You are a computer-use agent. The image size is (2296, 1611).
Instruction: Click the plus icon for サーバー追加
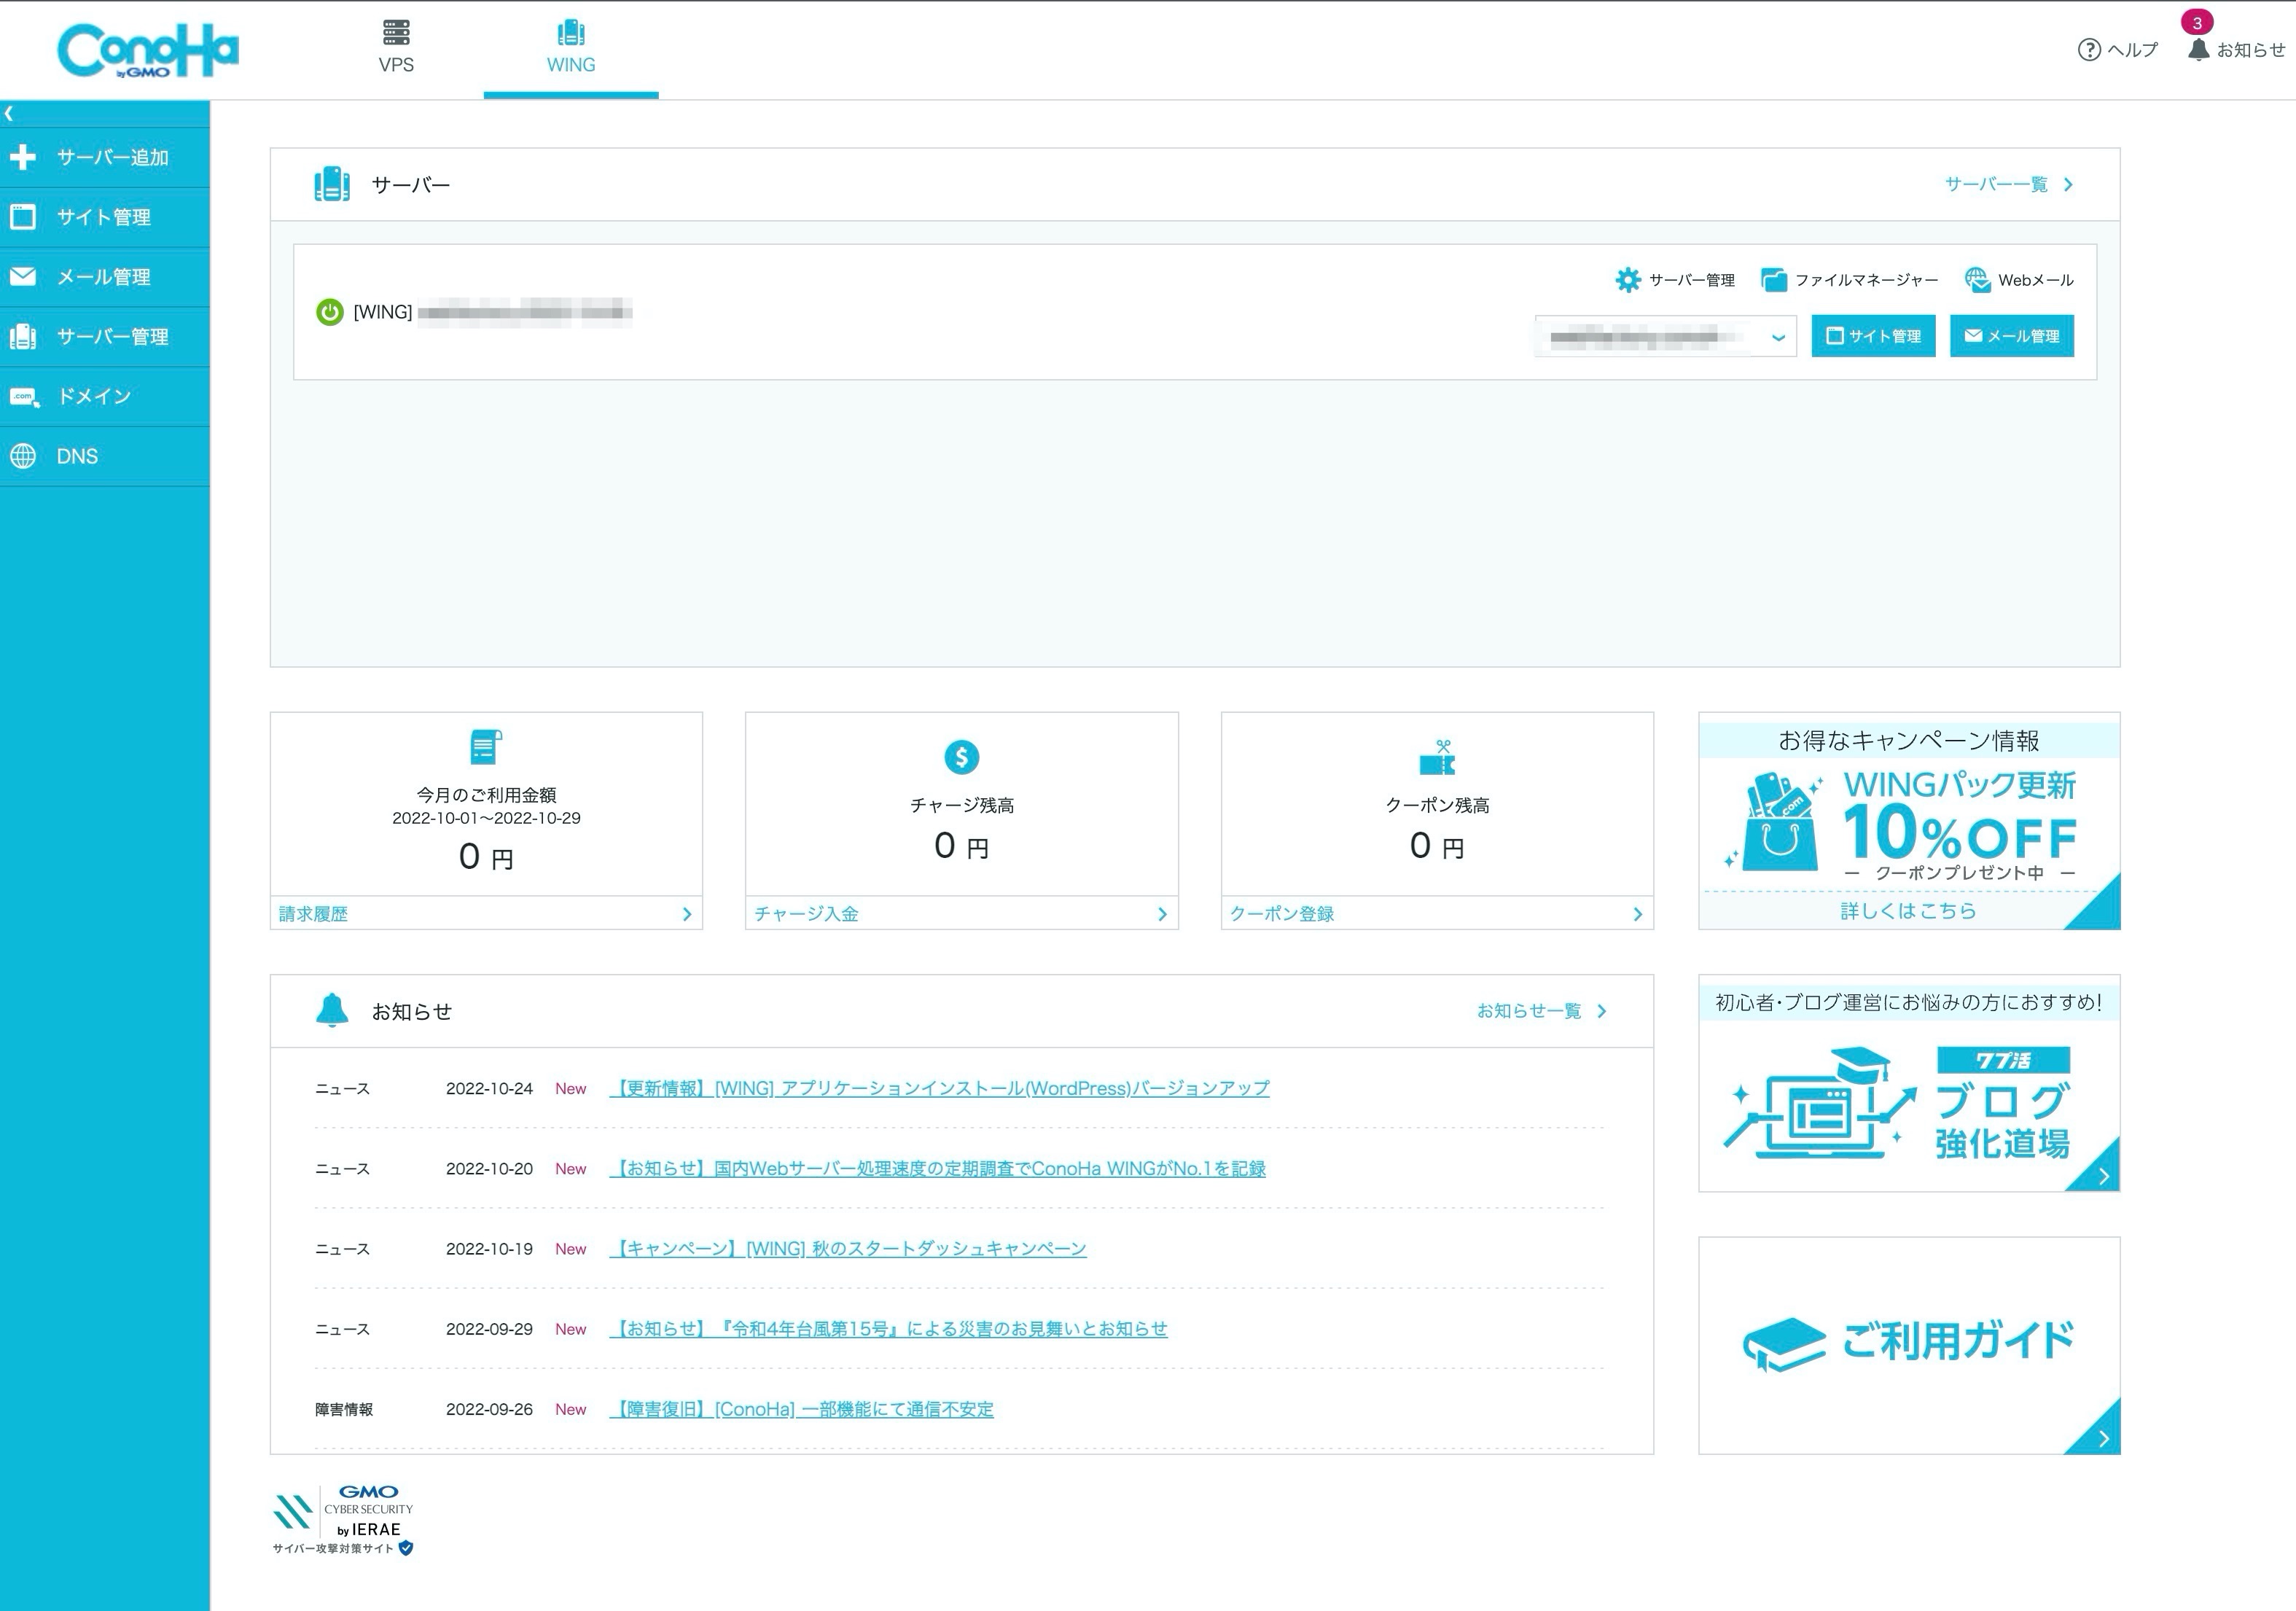(x=23, y=157)
